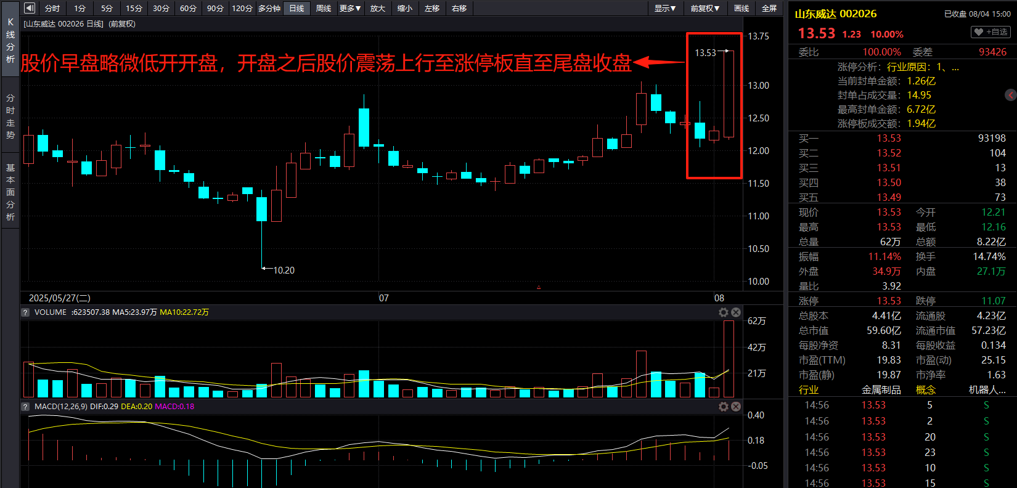The width and height of the screenshot is (1017, 488).
Task: Click the VOLUME indicator name label
Action: (x=51, y=312)
